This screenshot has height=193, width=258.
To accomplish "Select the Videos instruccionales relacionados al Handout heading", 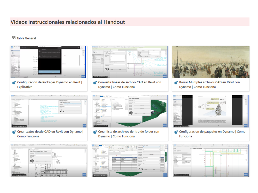I will tap(68, 22).
